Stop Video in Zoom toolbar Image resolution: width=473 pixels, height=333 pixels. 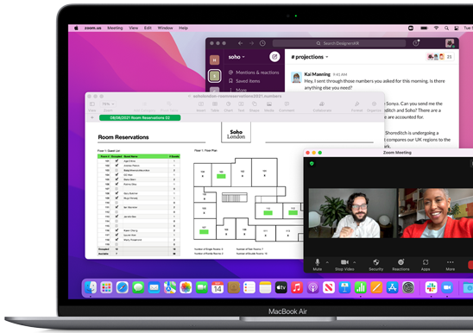tap(344, 265)
